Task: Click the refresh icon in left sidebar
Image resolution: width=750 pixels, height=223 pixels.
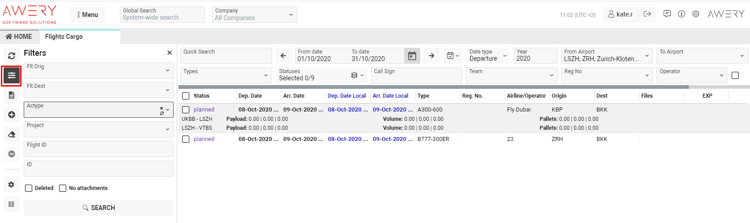Action: (12, 56)
